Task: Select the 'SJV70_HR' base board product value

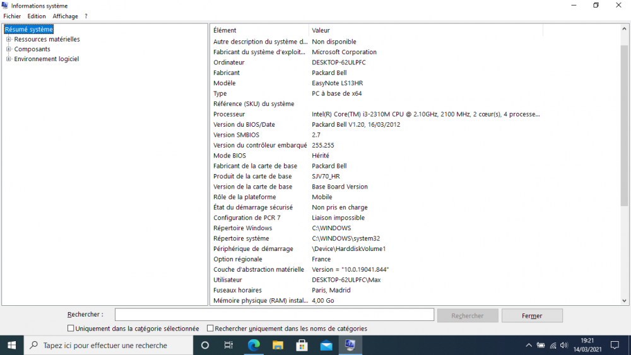Action: point(326,177)
